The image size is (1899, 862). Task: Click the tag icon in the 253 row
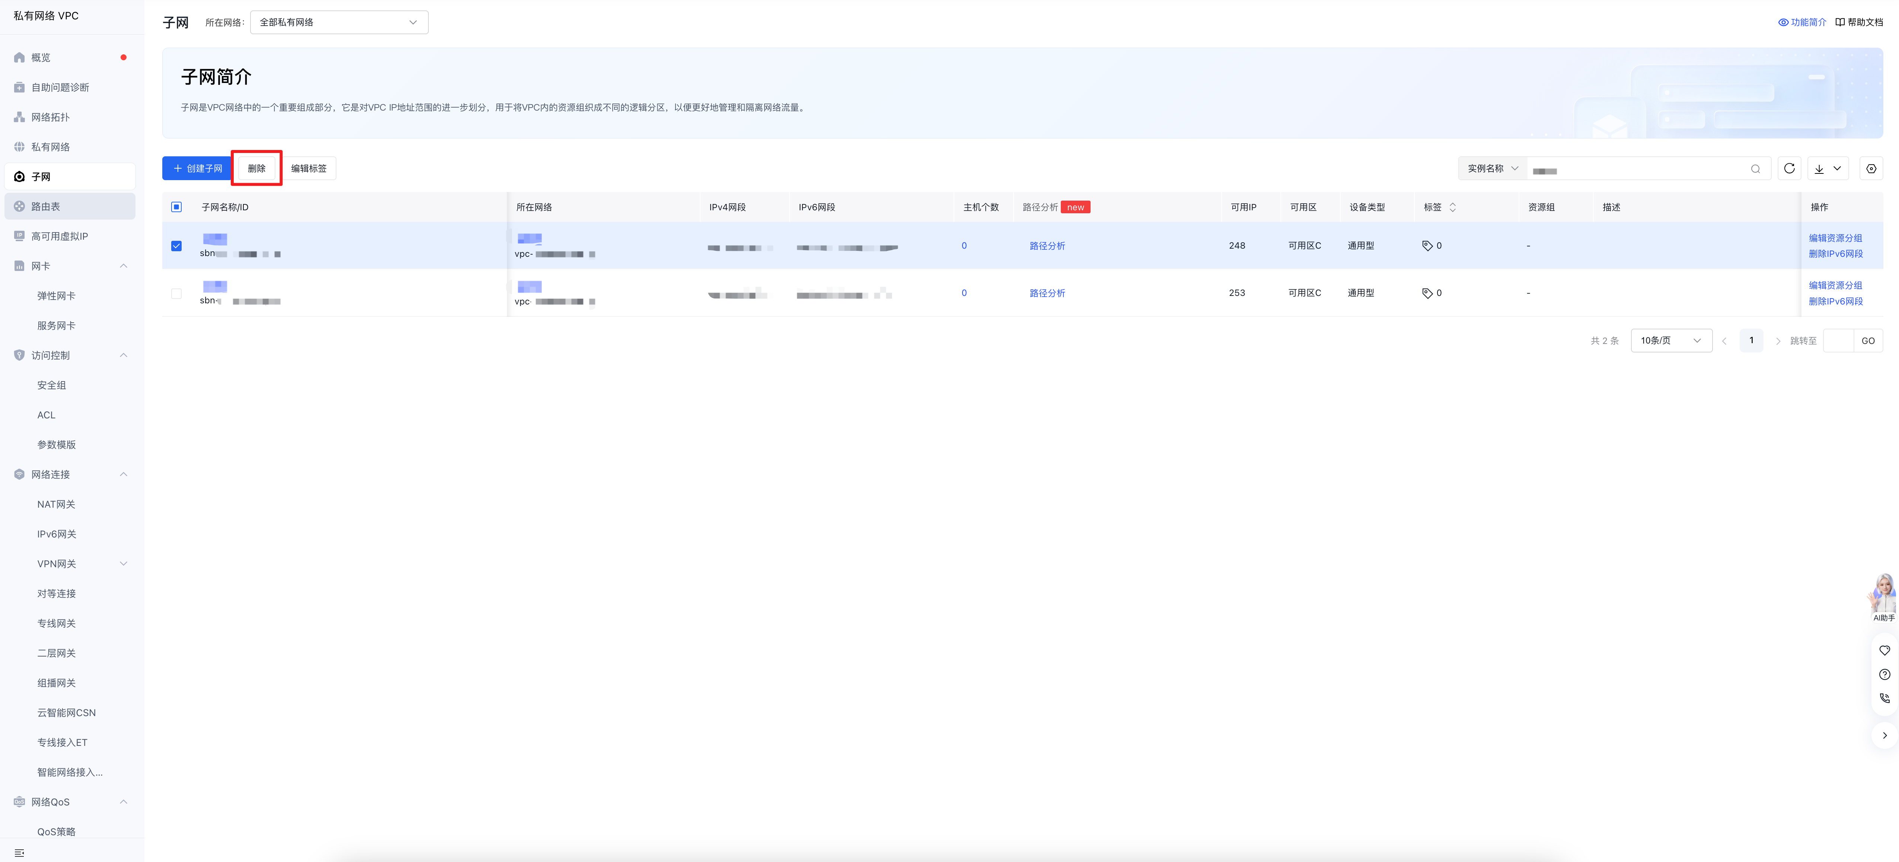[x=1427, y=294]
